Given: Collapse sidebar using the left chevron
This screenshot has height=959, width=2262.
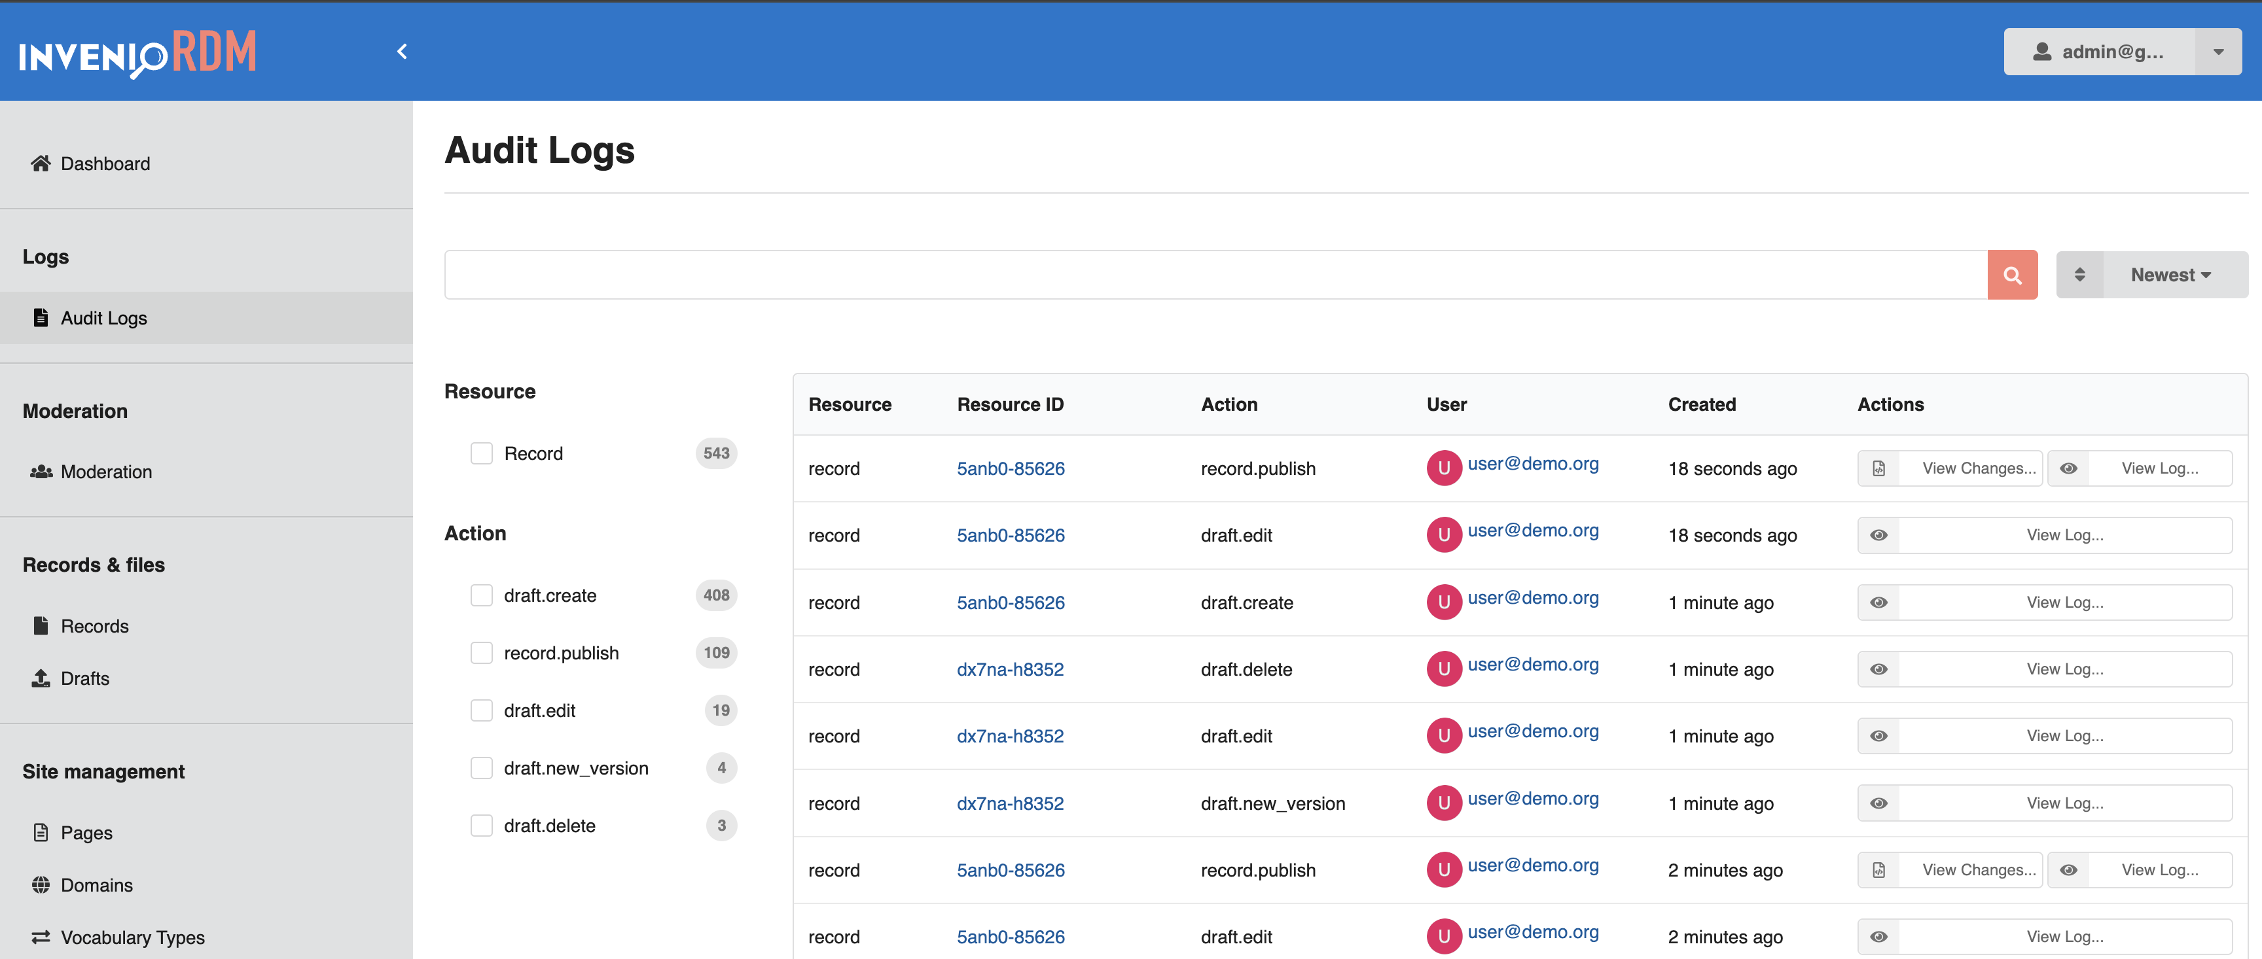Looking at the screenshot, I should [x=402, y=52].
